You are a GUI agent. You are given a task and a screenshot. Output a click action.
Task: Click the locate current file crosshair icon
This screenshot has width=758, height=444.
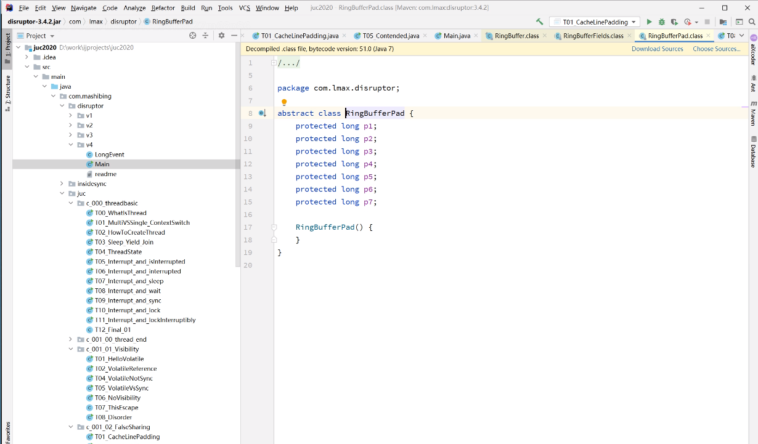pyautogui.click(x=193, y=36)
